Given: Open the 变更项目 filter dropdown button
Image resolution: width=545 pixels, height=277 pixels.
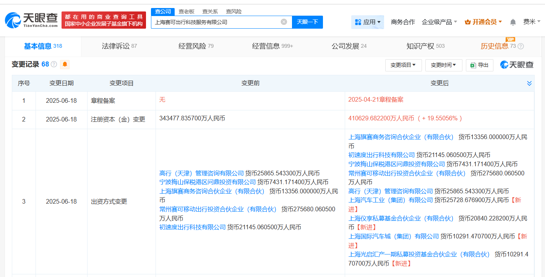Looking at the screenshot, I should 403,65.
